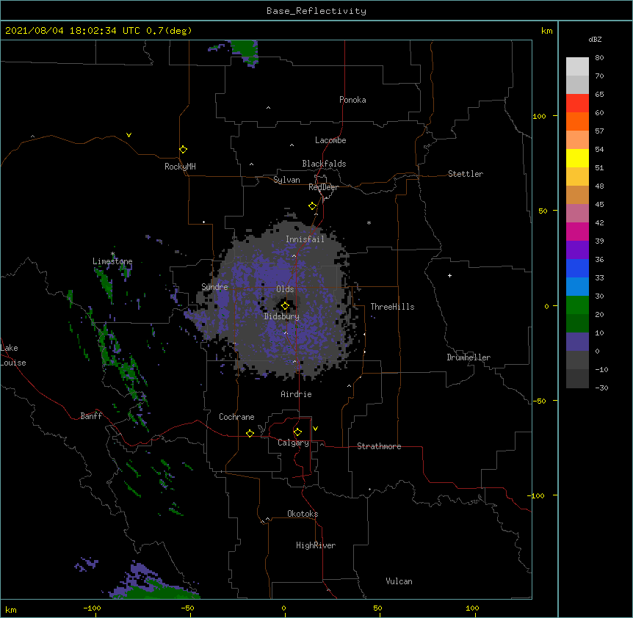Click the Cochrane city label
This screenshot has width=633, height=618.
pos(236,417)
